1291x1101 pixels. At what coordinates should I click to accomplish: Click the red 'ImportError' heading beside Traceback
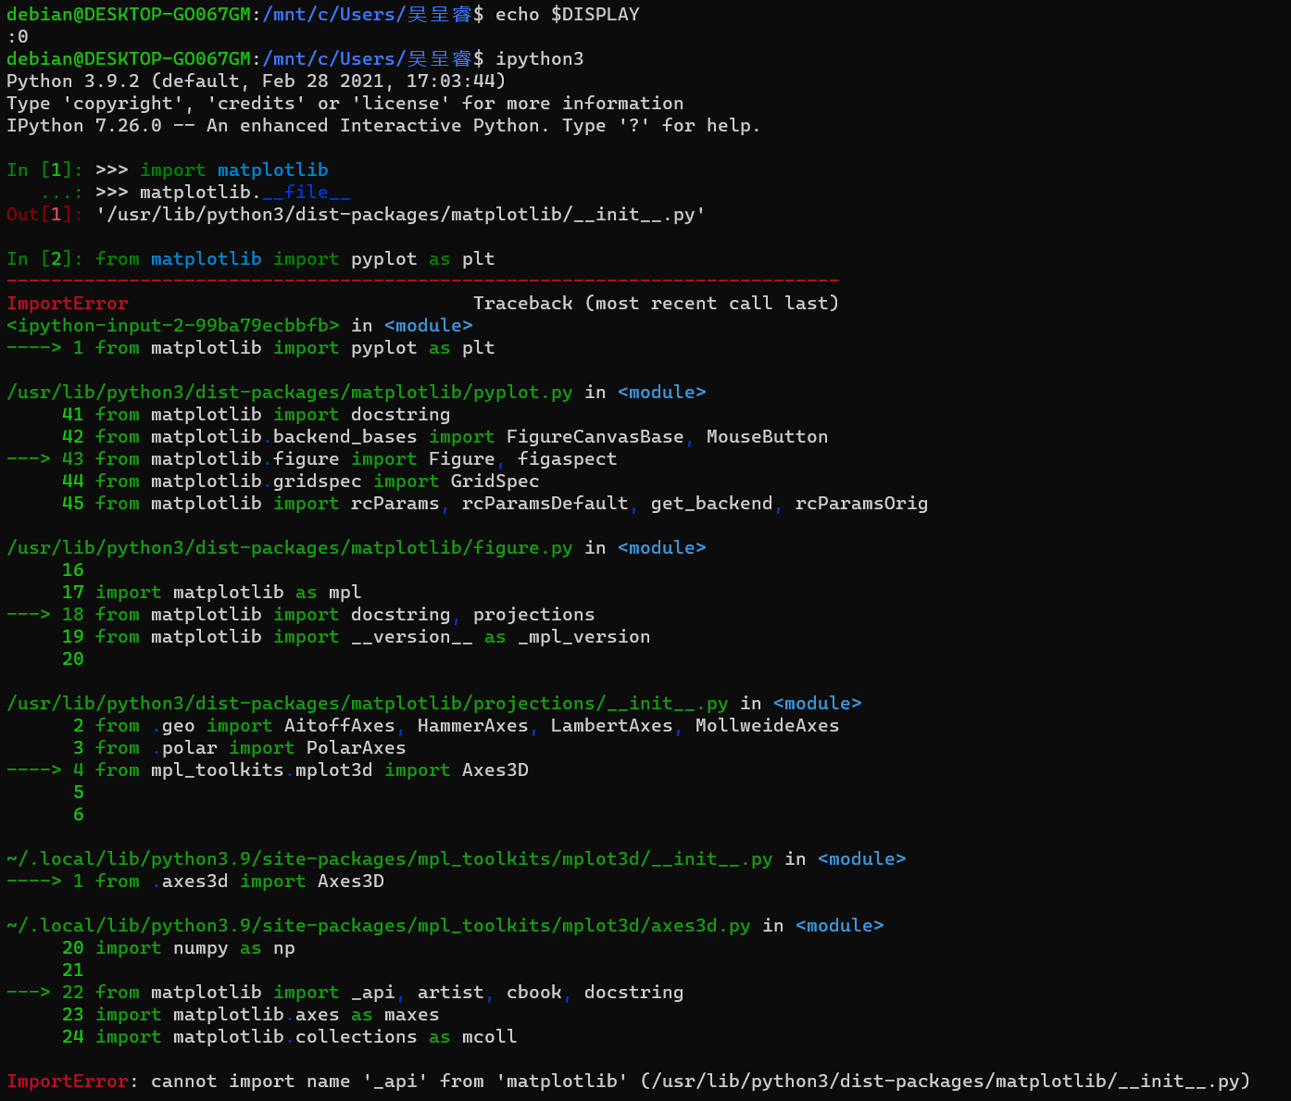[68, 303]
